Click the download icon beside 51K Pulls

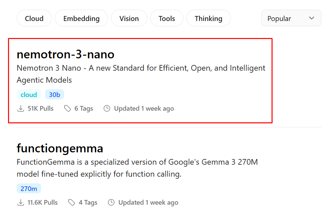tap(21, 109)
